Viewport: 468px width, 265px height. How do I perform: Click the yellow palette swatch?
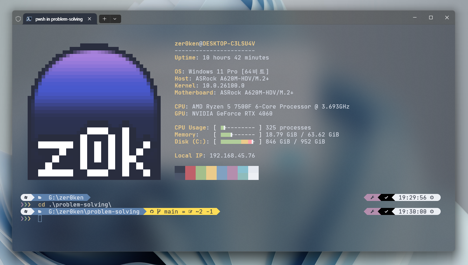(211, 173)
